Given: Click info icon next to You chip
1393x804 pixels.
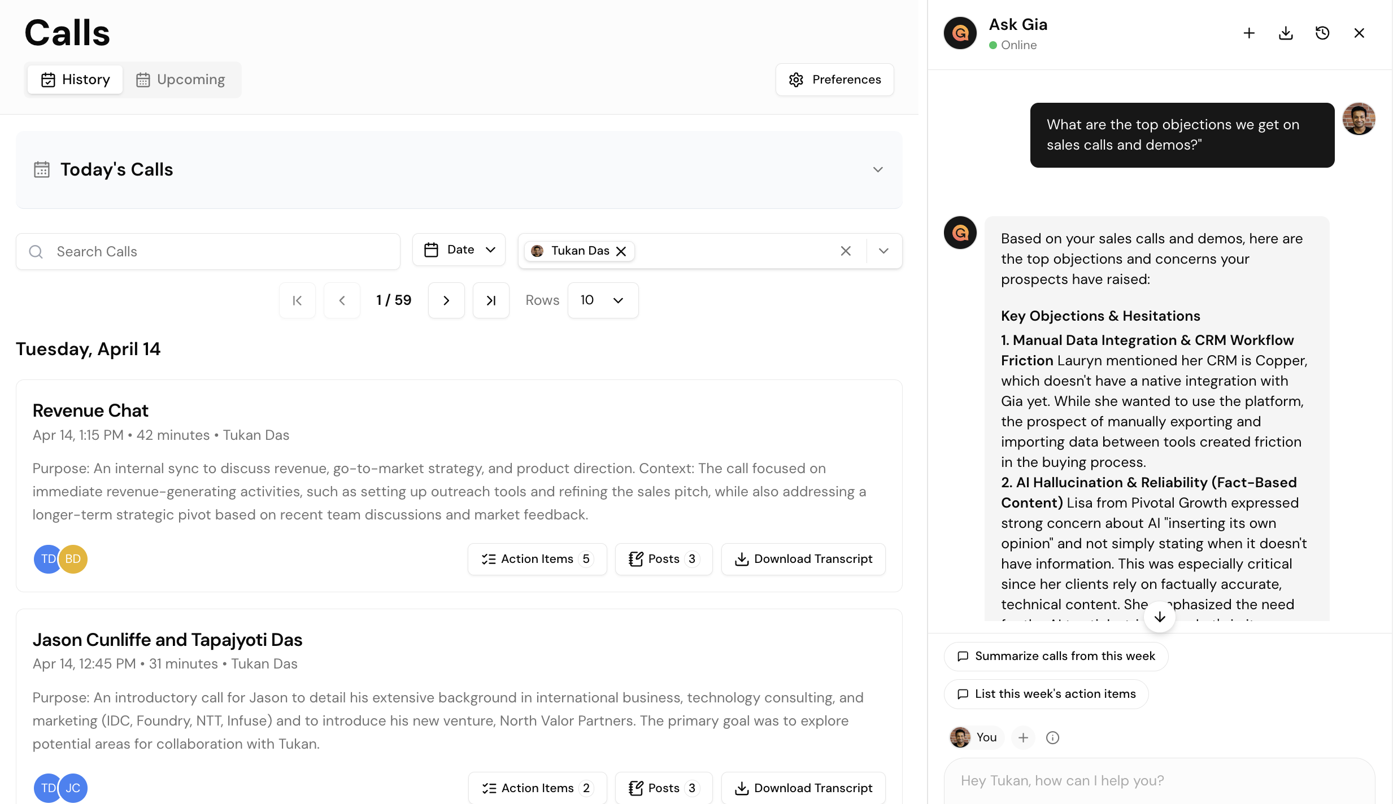Looking at the screenshot, I should point(1052,737).
